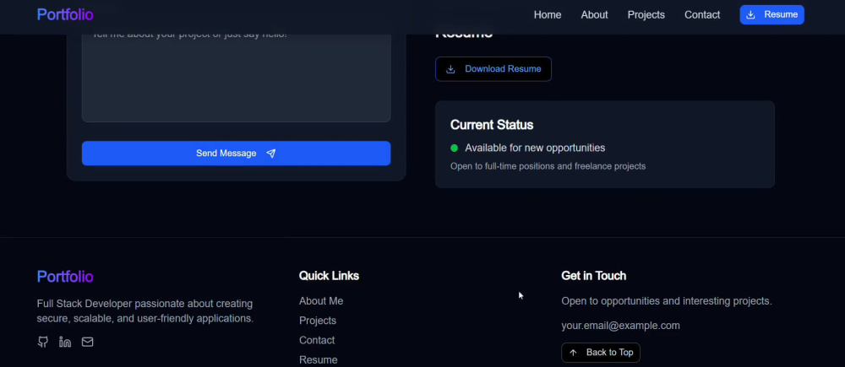Click the 'Available for new opportunities' text
845x367 pixels.
coord(535,148)
